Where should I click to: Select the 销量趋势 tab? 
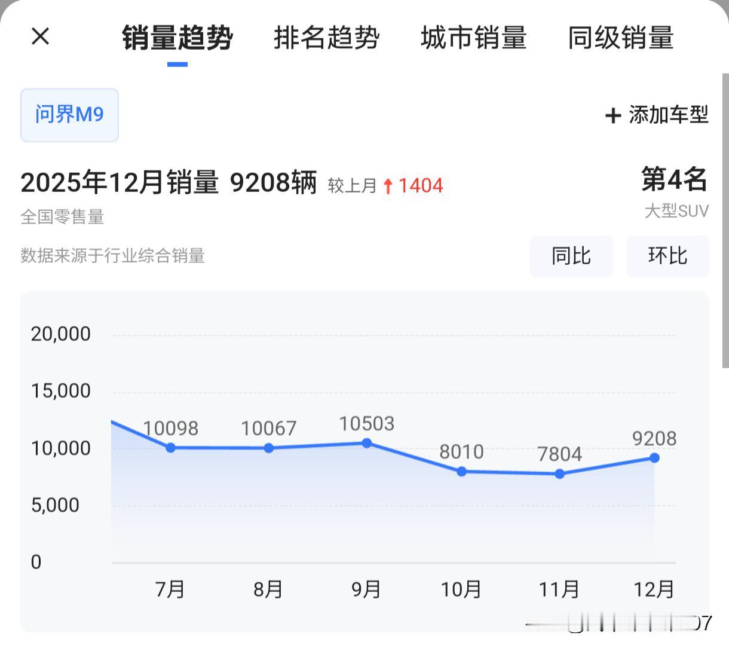coord(177,38)
